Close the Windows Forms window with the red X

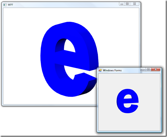[x=156, y=69]
